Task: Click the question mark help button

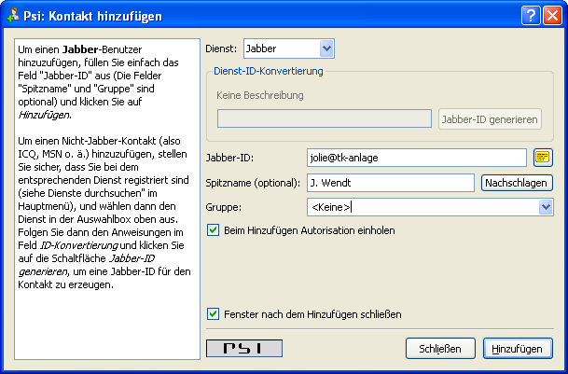Action: [x=529, y=15]
